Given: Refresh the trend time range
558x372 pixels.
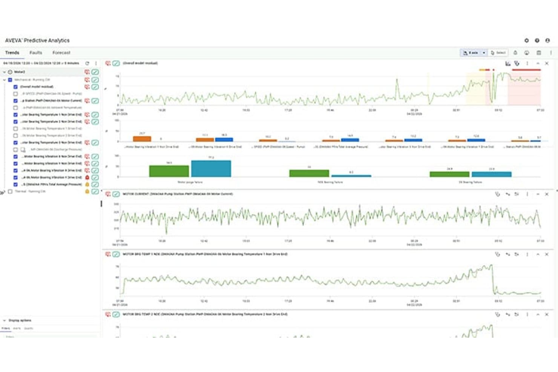Looking at the screenshot, I should coord(87,63).
